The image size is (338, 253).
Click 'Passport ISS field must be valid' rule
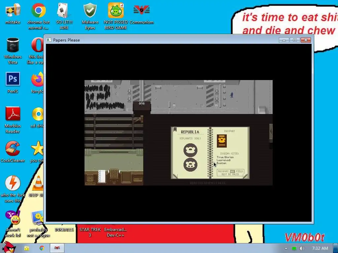(x=230, y=173)
